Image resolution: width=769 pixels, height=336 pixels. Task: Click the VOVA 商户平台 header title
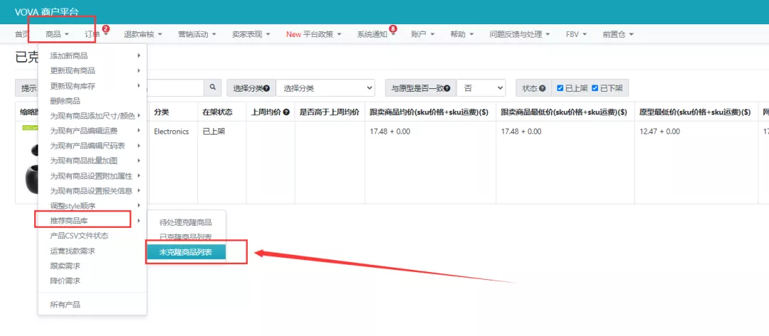point(46,12)
